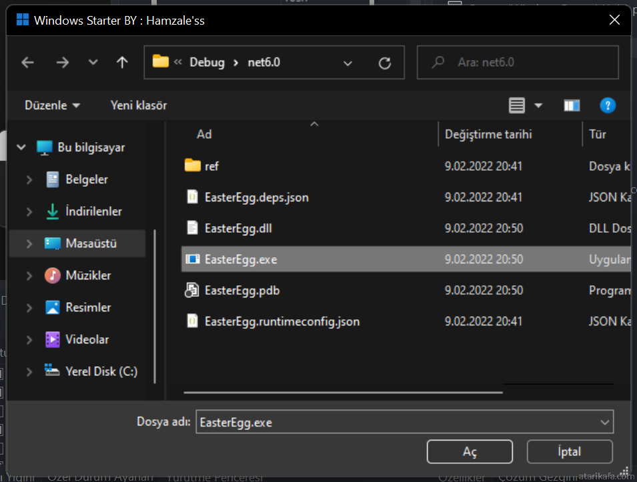Click the Aç button to open file
Viewport: 637px width, 482px height.
tap(470, 451)
